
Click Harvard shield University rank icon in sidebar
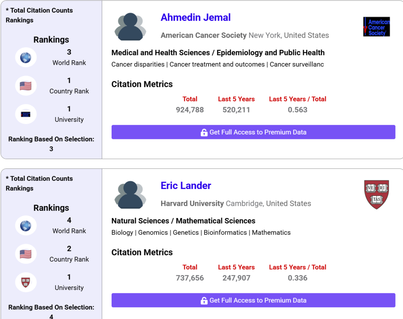click(26, 282)
